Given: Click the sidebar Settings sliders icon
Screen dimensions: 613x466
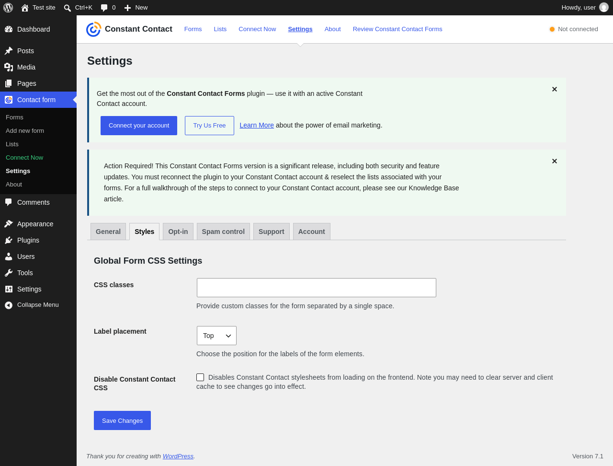Looking at the screenshot, I should [9, 289].
